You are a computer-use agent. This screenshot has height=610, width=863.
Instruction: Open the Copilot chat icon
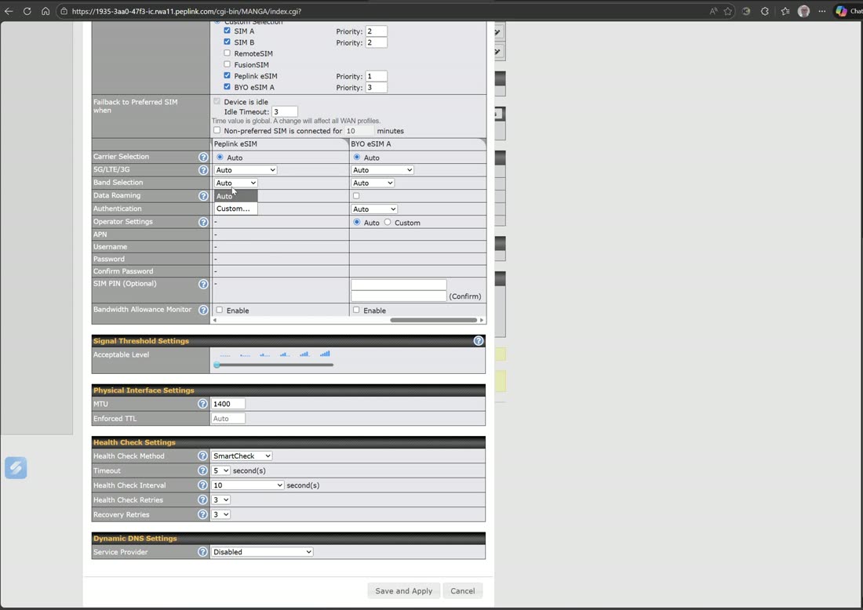[841, 11]
